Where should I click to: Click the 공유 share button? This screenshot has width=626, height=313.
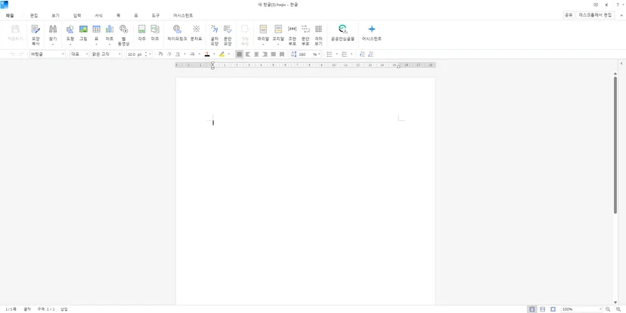[568, 15]
